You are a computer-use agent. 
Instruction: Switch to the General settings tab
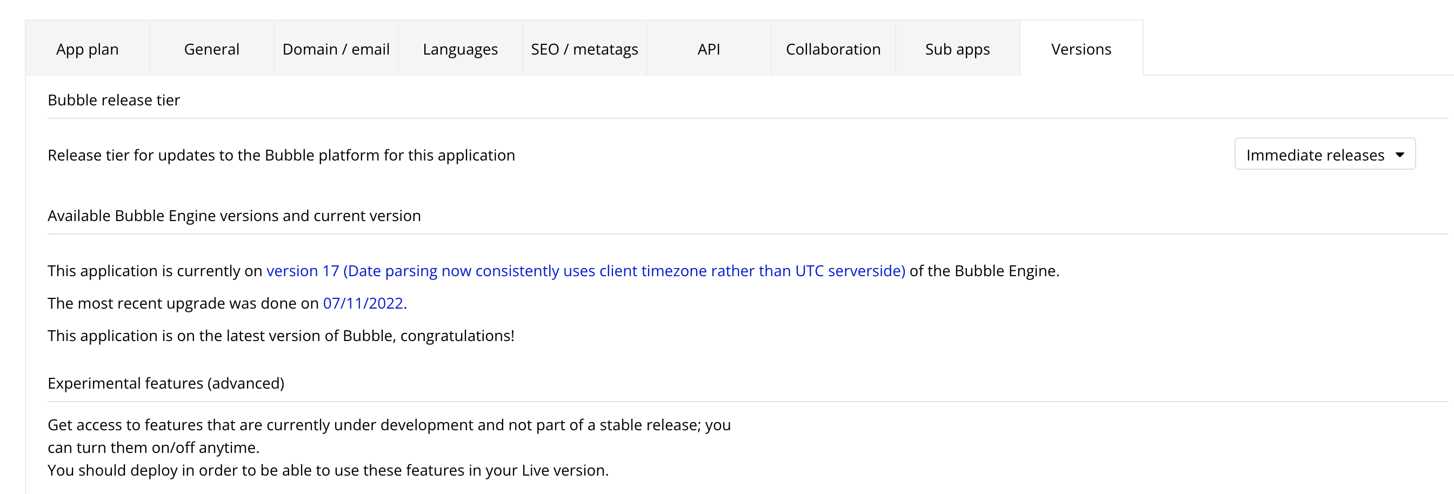(212, 49)
